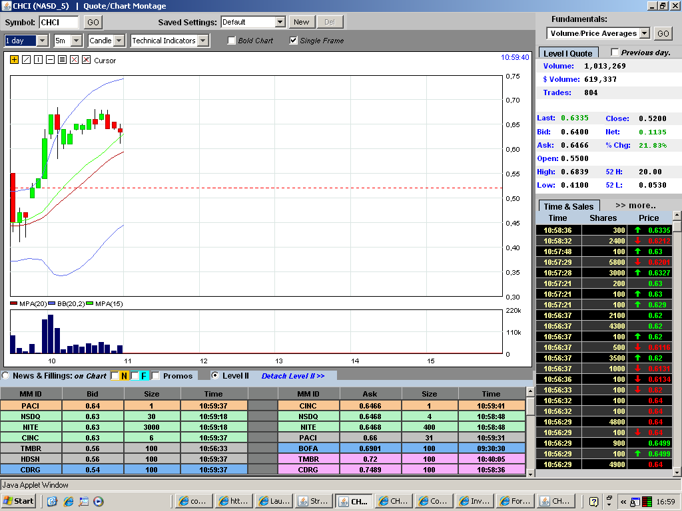The height and width of the screenshot is (511, 682).
Task: Switch to the 'For...' taskbar window
Action: pos(514,501)
